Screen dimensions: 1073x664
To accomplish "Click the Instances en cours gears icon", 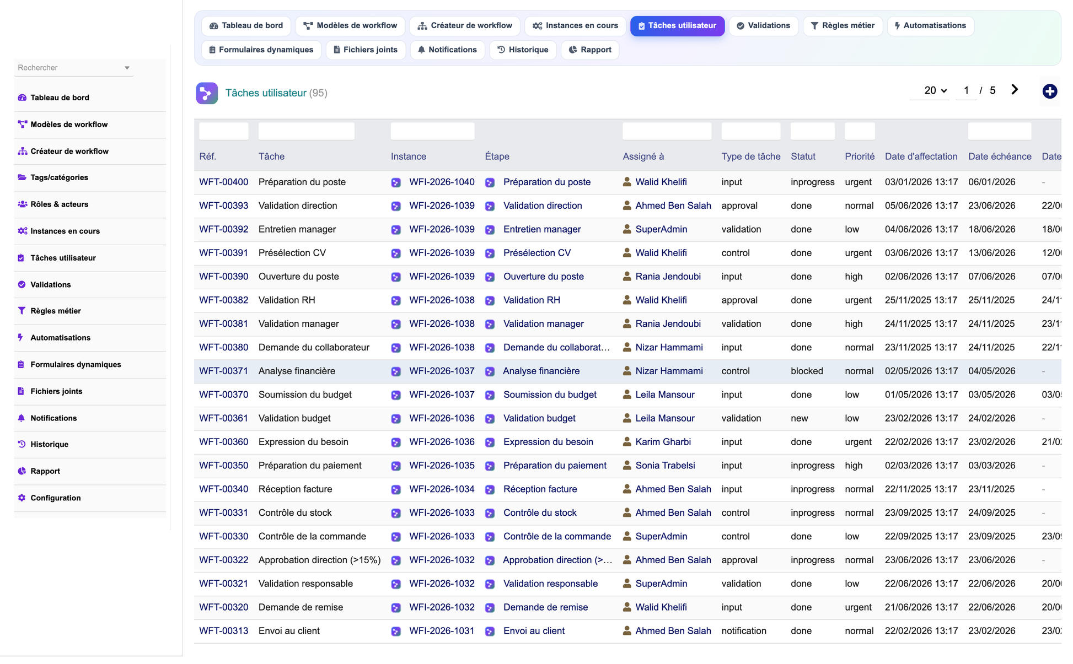I will click(22, 231).
